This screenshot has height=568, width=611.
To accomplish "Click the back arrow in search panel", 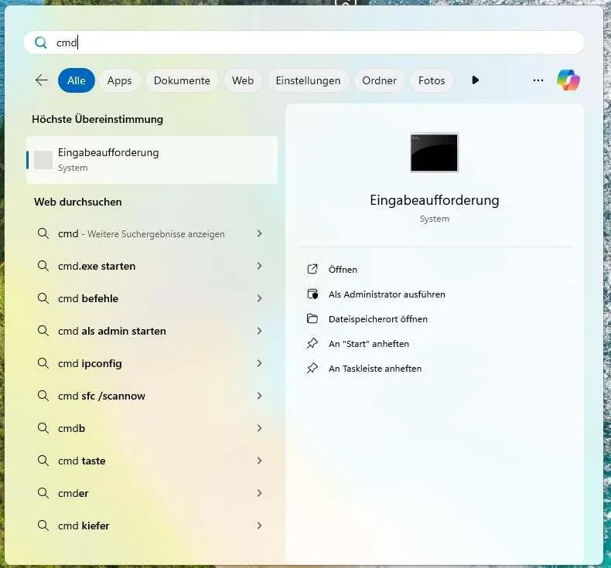I will pos(42,80).
